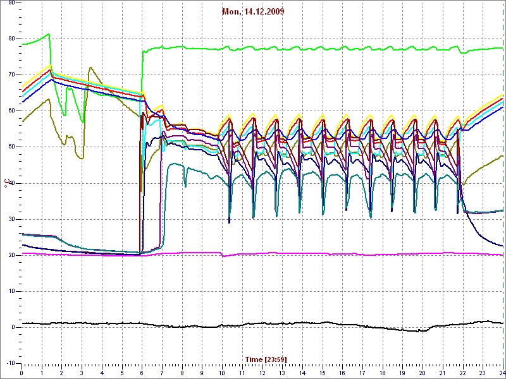Click the 3 hour tick label on the time axis
This screenshot has height=379, width=506.
coord(82,373)
